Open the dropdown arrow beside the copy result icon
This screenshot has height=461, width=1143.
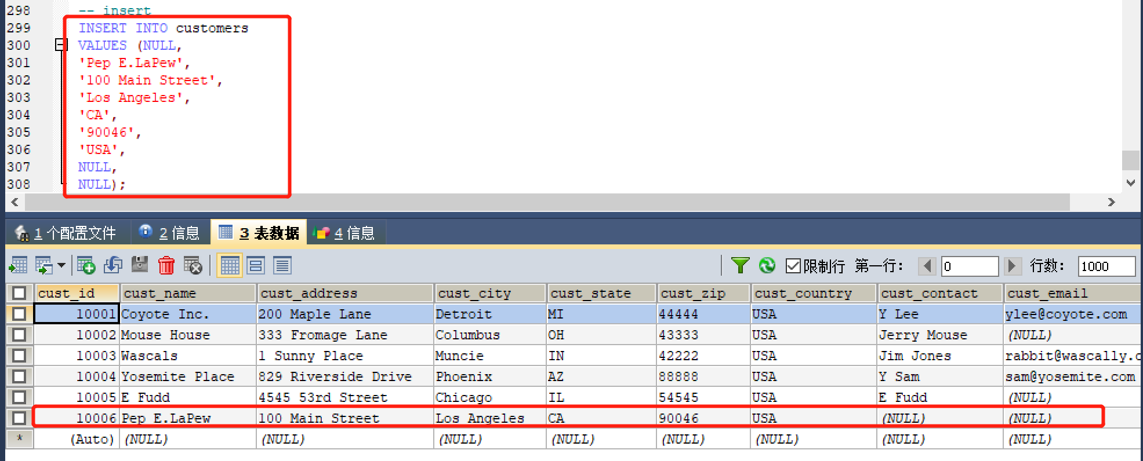click(x=61, y=266)
